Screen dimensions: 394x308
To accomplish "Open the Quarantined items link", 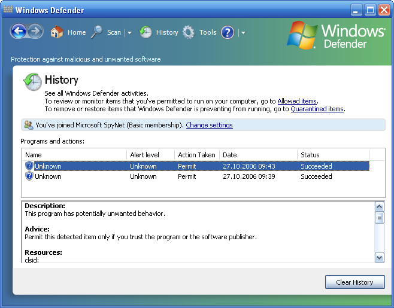I will pos(317,109).
